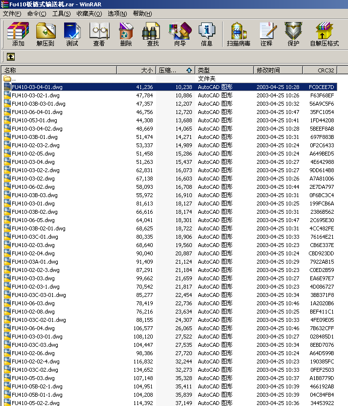Select the file FU410-02-03.dwg
The width and height of the screenshot is (348, 406).
tap(33, 245)
